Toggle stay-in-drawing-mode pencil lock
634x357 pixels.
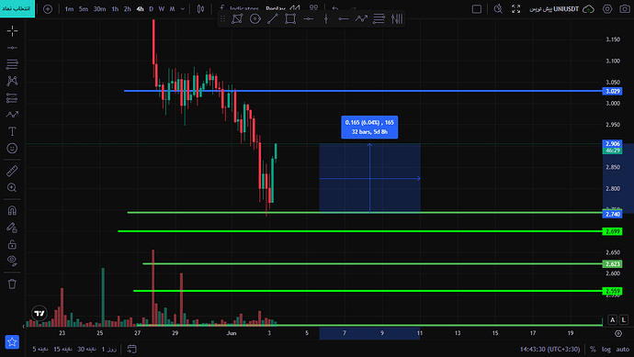tap(12, 228)
